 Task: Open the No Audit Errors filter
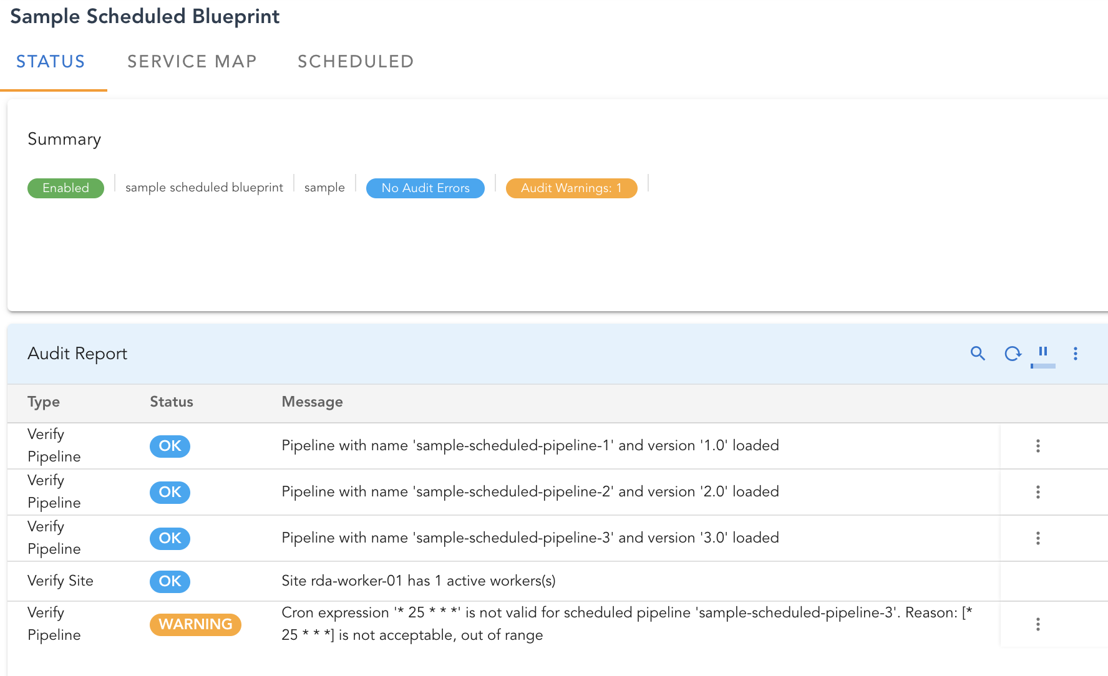tap(425, 188)
